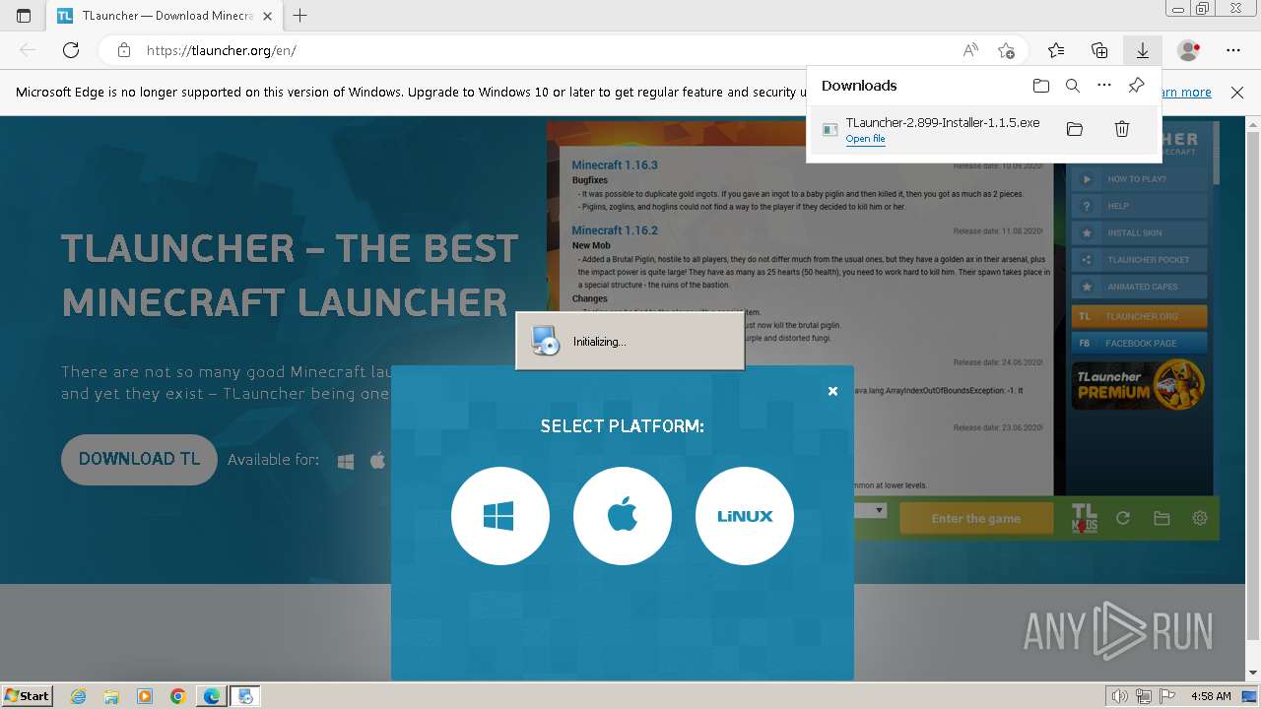This screenshot has width=1261, height=709.
Task: Open TLAUNCHER POCKET sidebar item
Action: (x=1139, y=260)
